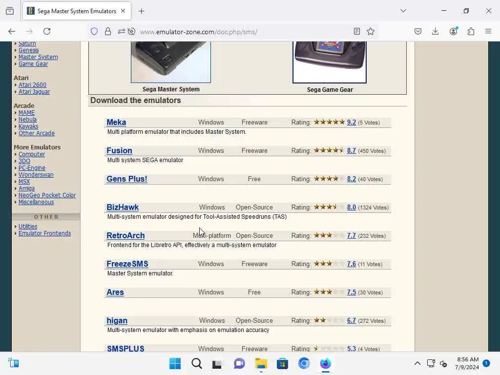Open the Firefox application menu
The height and width of the screenshot is (375, 500).
click(488, 31)
